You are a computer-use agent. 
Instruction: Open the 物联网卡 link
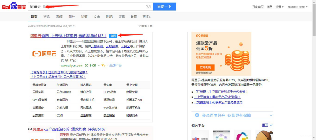132,115
